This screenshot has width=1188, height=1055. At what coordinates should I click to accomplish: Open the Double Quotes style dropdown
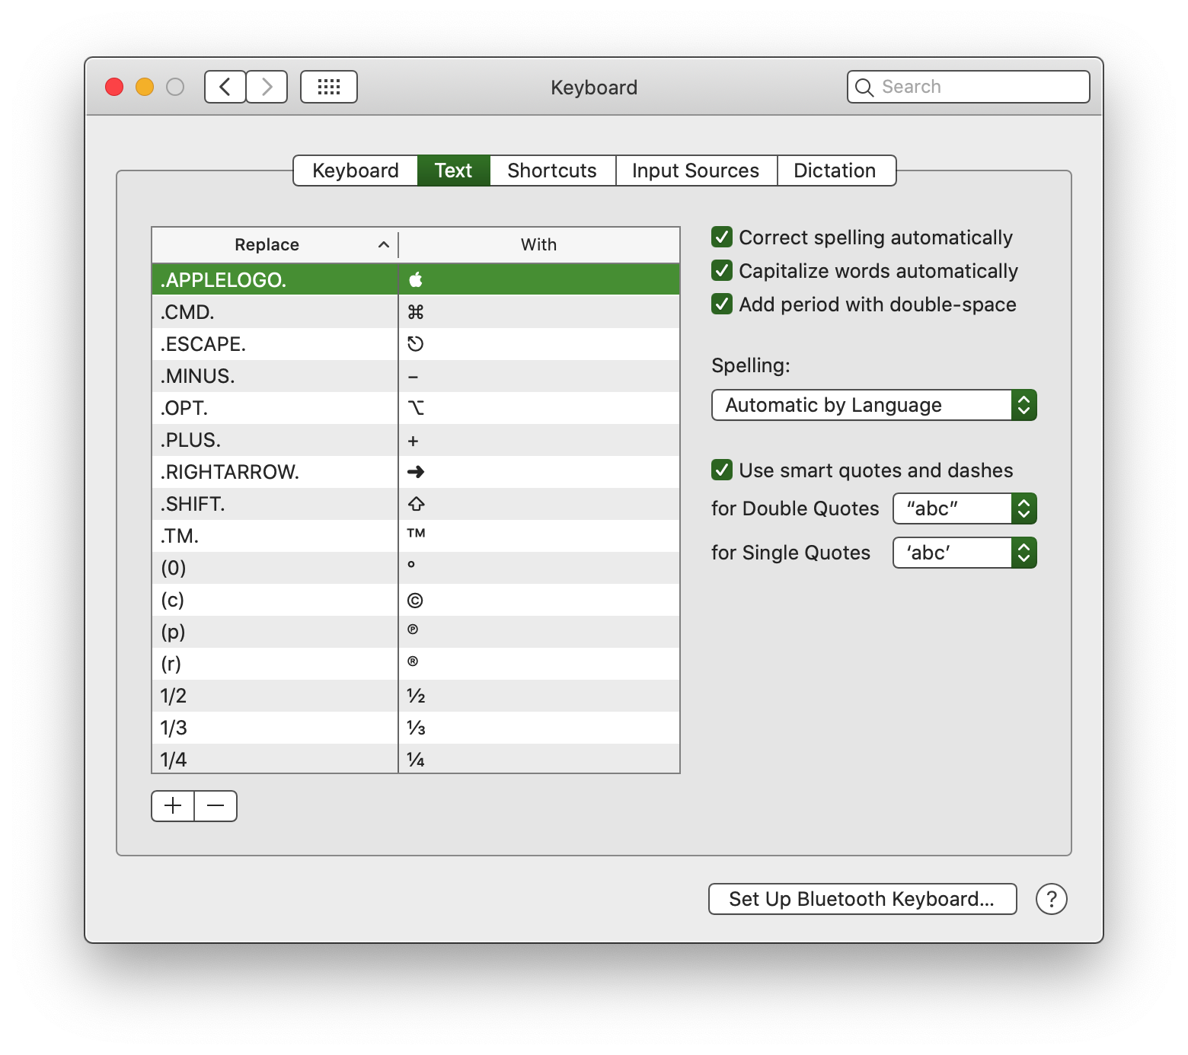pos(965,508)
